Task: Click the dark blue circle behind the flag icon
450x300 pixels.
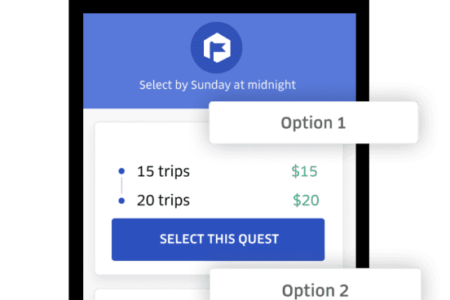Action: [217, 47]
